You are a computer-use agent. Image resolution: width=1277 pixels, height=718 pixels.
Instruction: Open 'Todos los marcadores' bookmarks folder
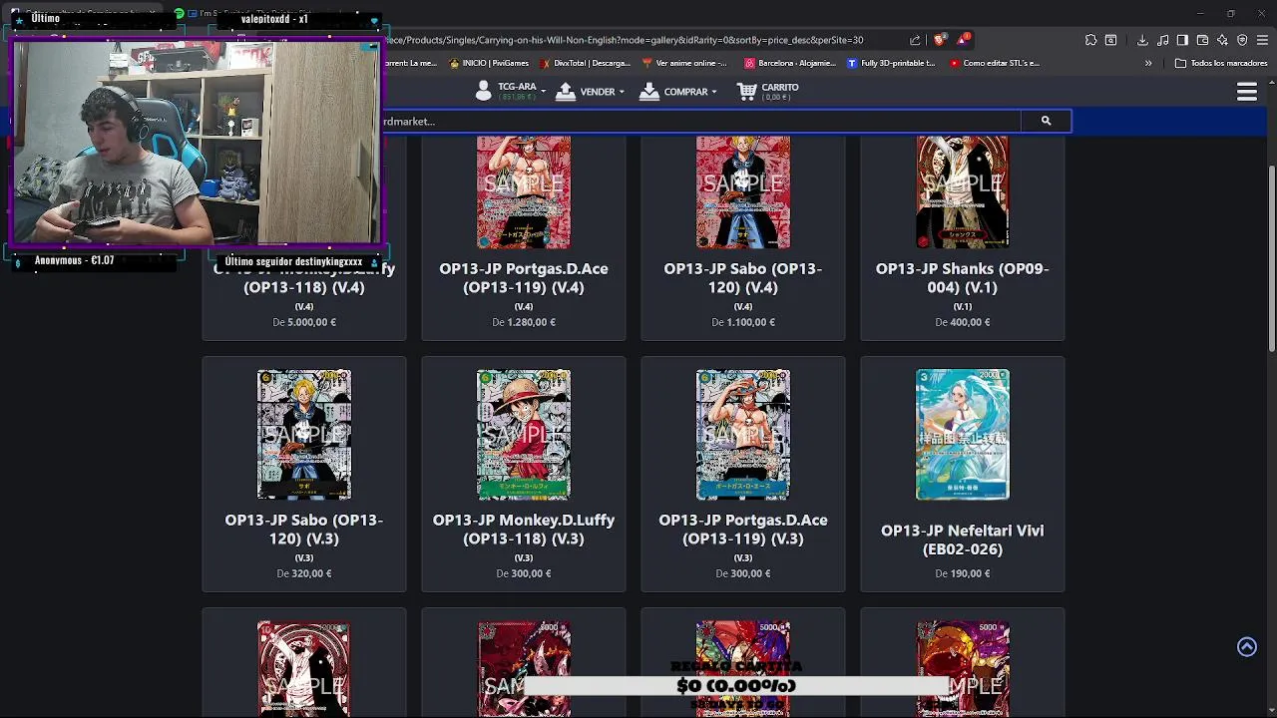[x=1221, y=63]
